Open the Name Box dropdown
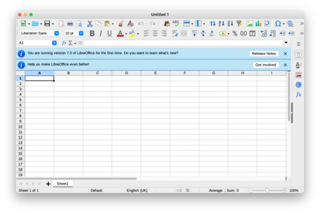The height and width of the screenshot is (214, 320). click(54, 43)
